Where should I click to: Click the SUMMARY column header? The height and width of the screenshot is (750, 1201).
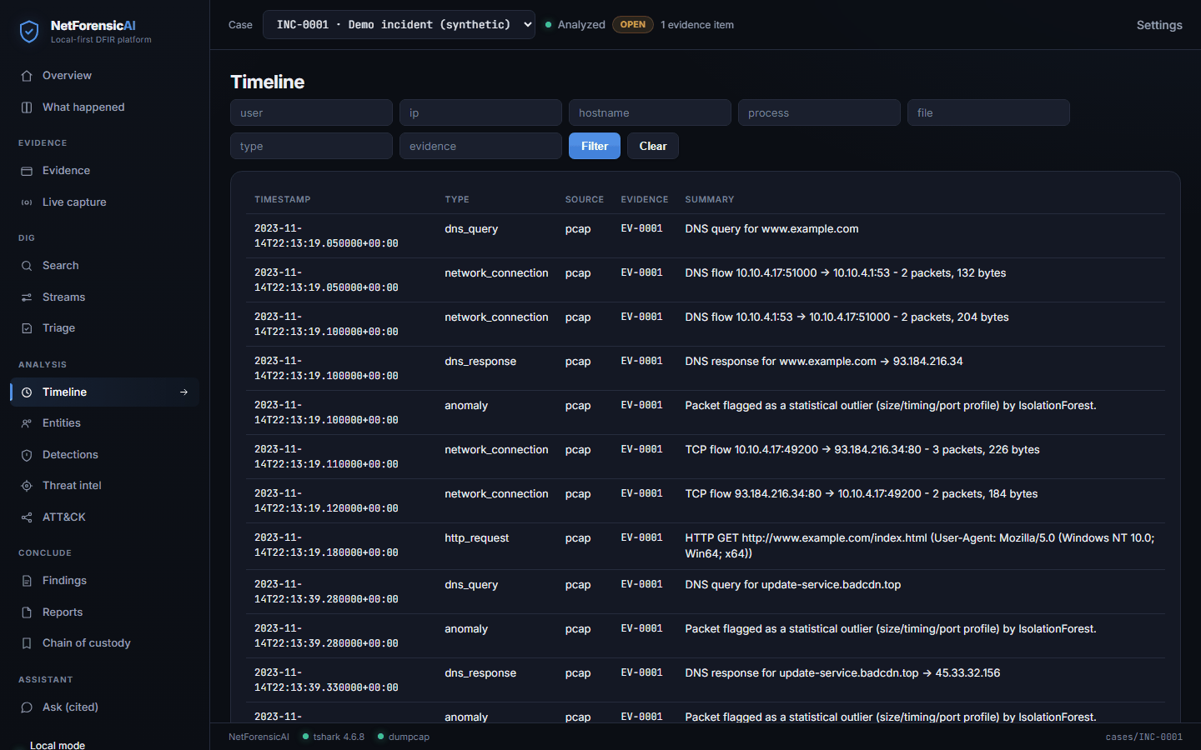[710, 200]
